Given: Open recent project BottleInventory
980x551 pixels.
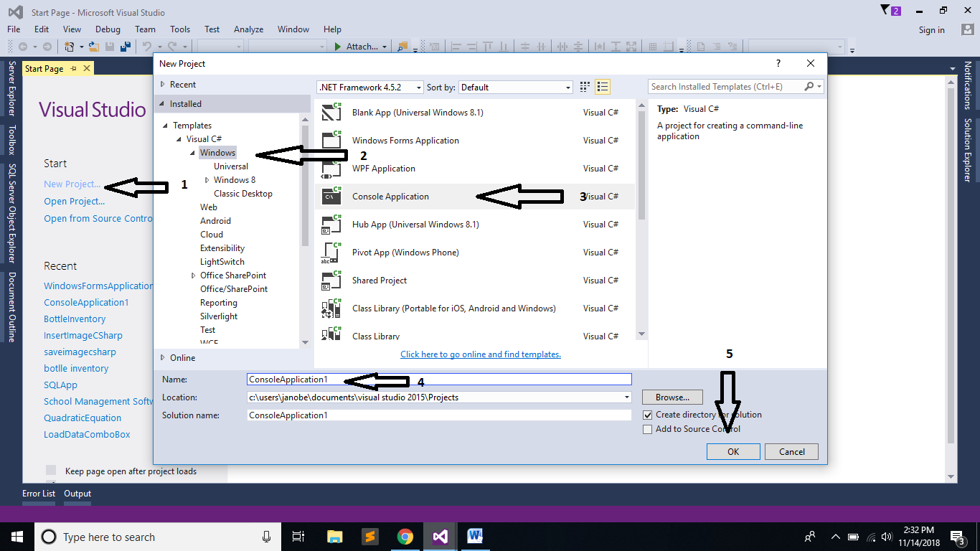Looking at the screenshot, I should tap(75, 319).
